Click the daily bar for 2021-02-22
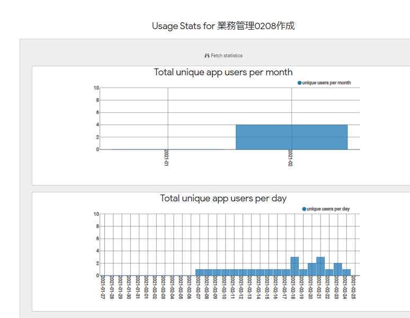410x318 pixels. tap(329, 272)
